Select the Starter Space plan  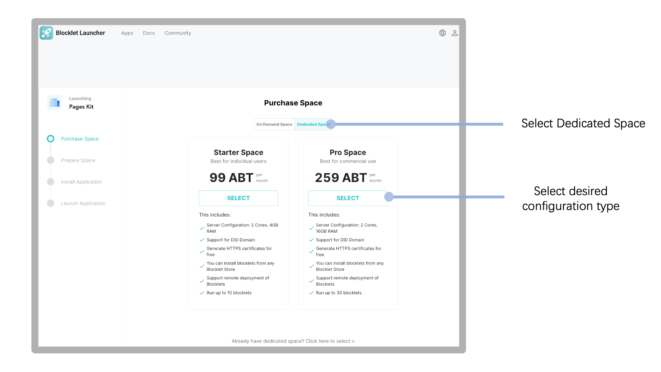[x=238, y=198]
